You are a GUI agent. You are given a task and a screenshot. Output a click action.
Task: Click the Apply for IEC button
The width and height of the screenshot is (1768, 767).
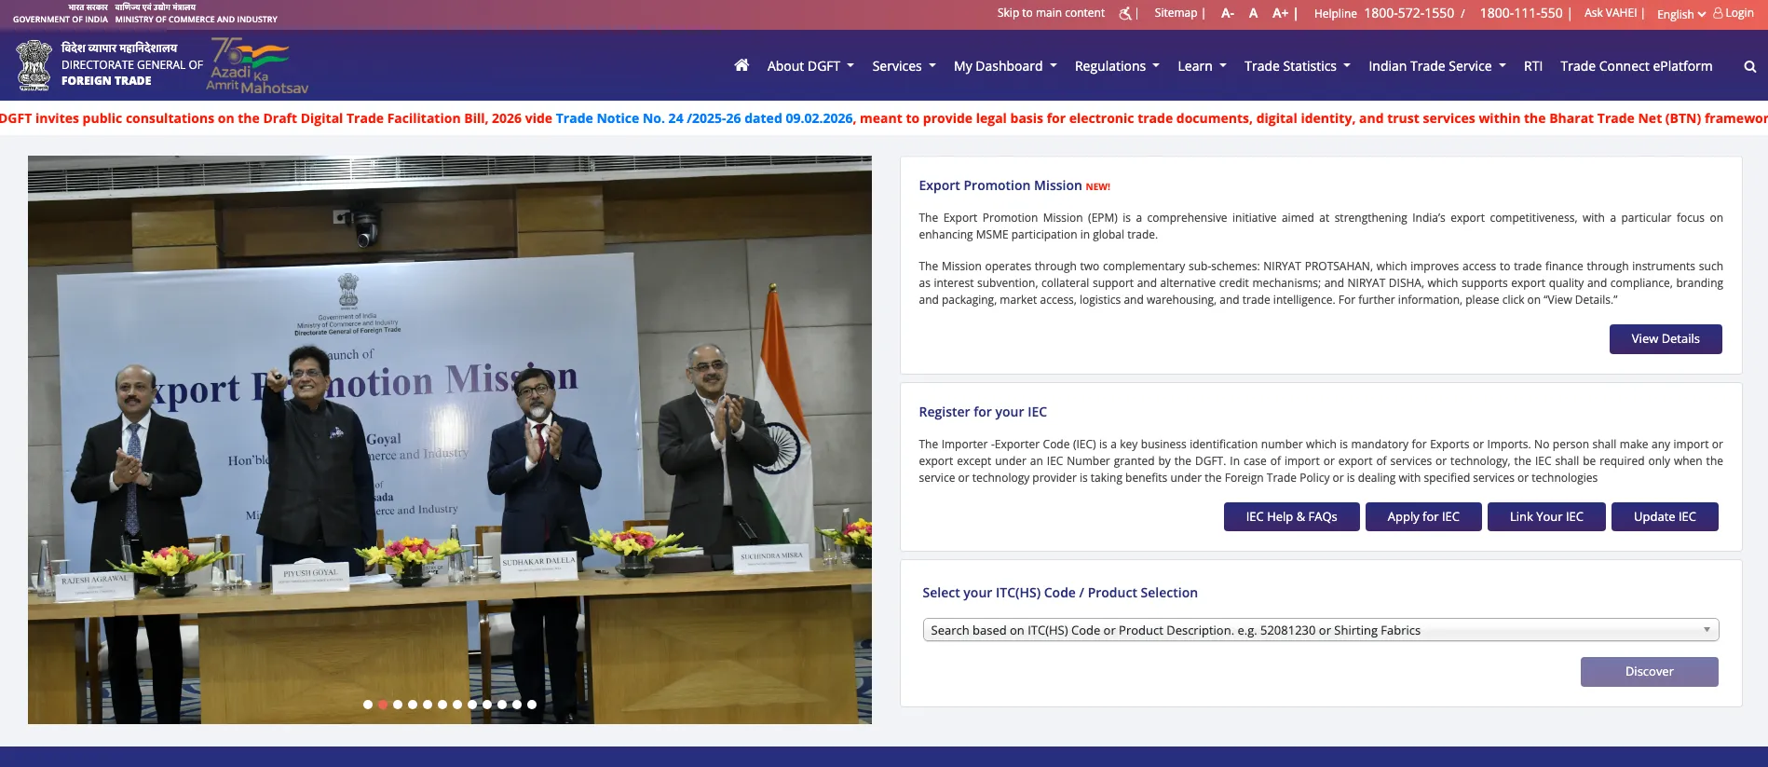coord(1422,516)
